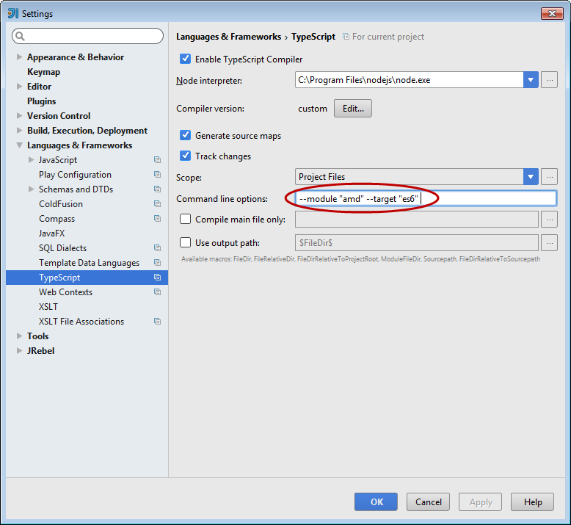Select XSLT settings item

48,307
